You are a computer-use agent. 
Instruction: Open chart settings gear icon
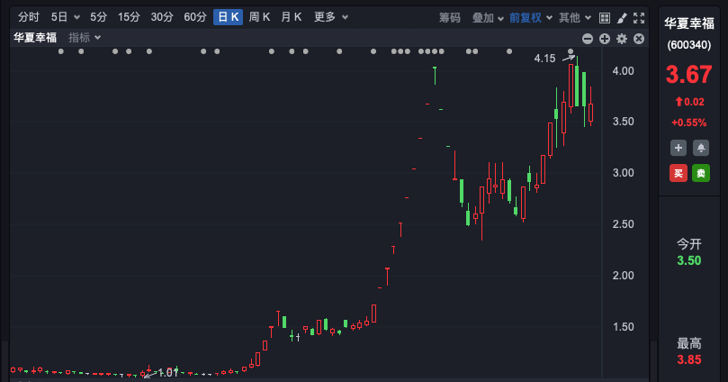(x=622, y=38)
